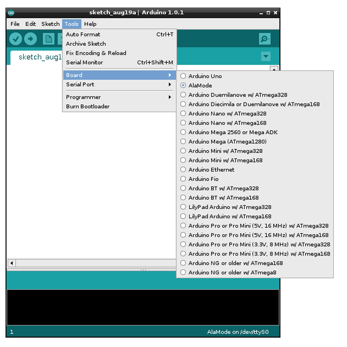This screenshot has width=347, height=347.
Task: Expand the Board submenu
Action: pos(120,75)
